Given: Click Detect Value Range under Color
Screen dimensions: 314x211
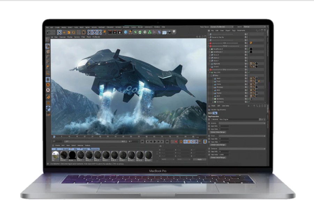Looking at the screenshot, I should click(218, 145).
